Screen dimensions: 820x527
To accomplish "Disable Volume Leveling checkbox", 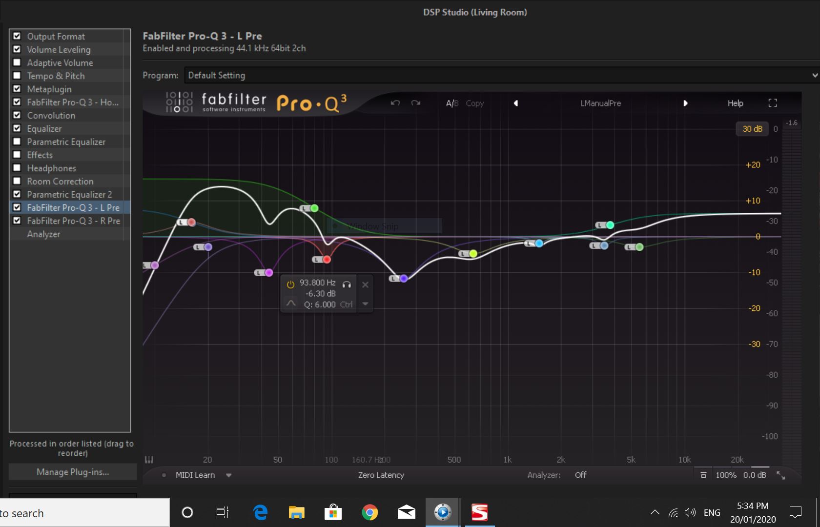I will click(17, 49).
